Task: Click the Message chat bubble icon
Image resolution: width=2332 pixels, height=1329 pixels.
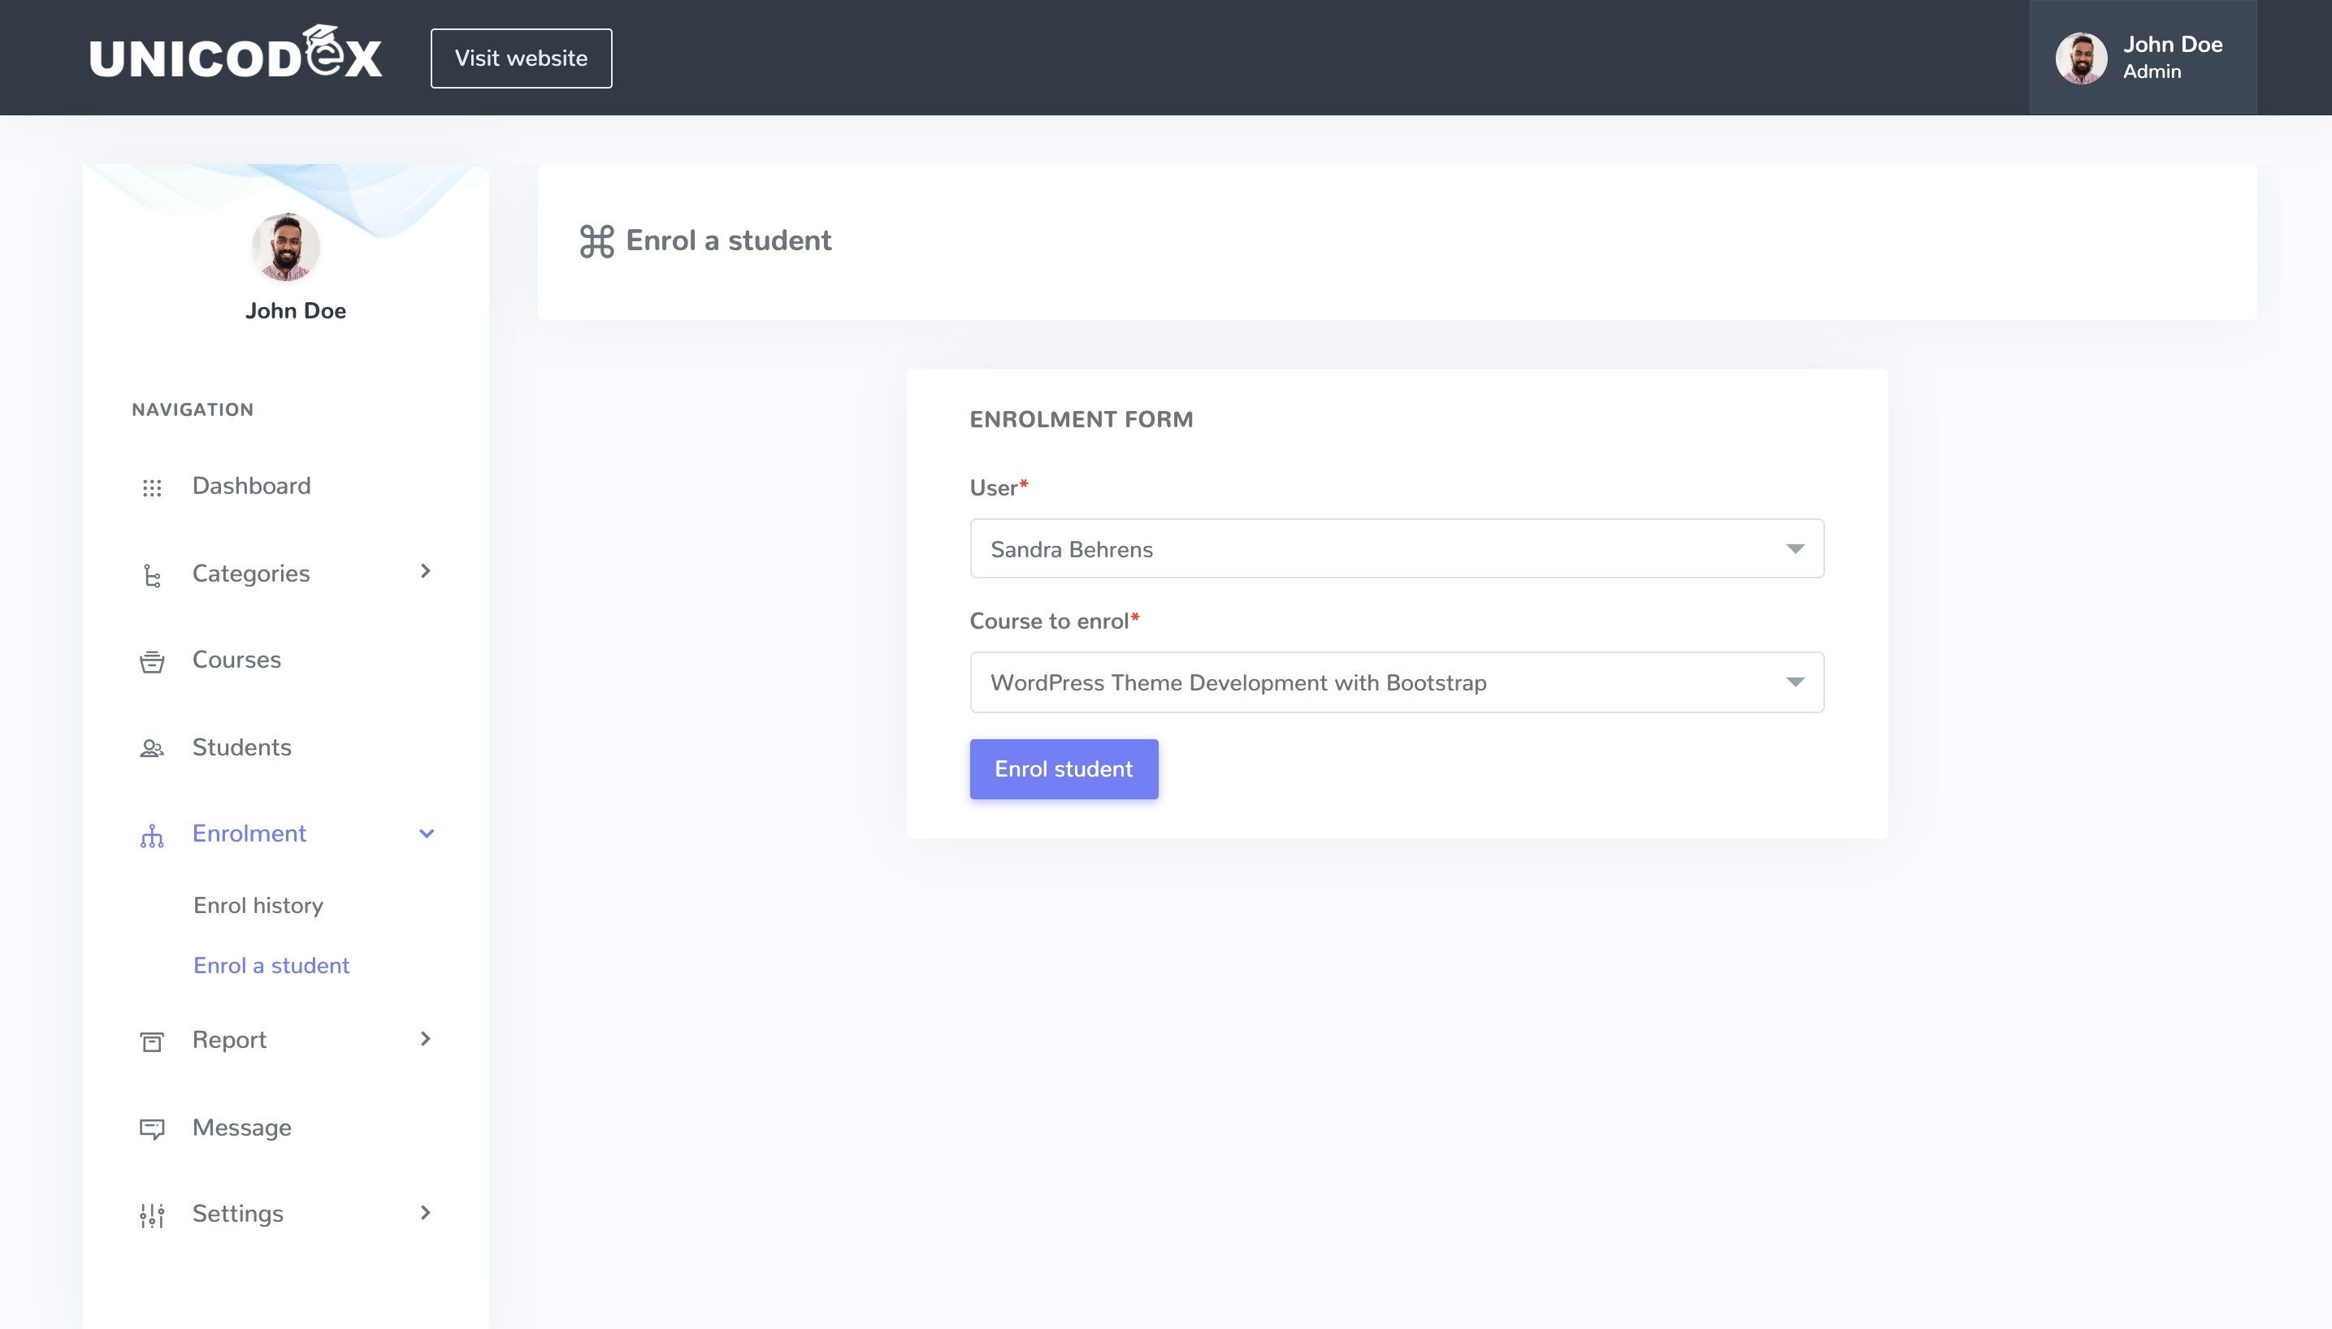Action: [151, 1129]
